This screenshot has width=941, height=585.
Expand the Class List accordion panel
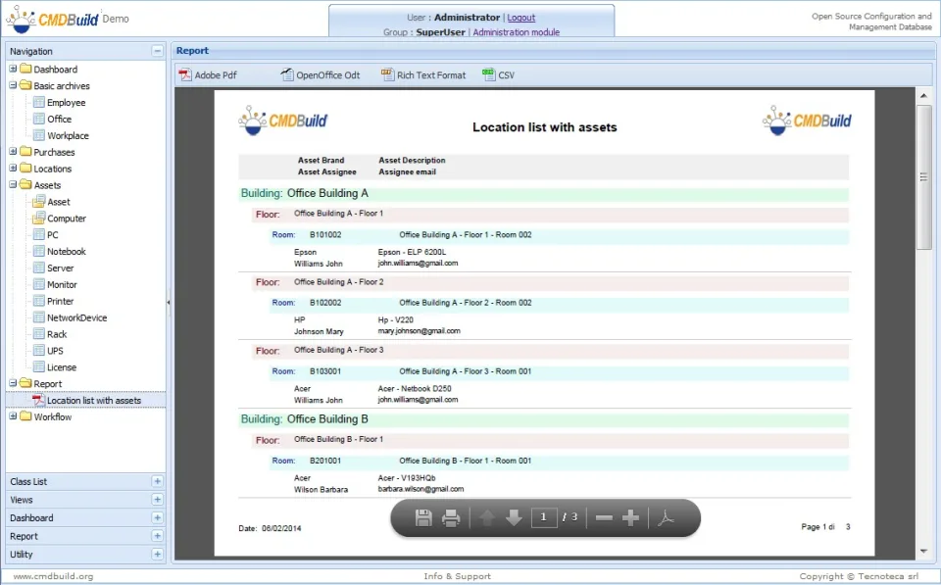(157, 481)
